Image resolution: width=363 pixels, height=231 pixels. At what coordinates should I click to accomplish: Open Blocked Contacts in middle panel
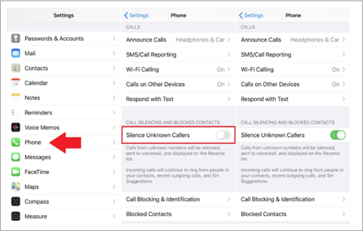[179, 214]
